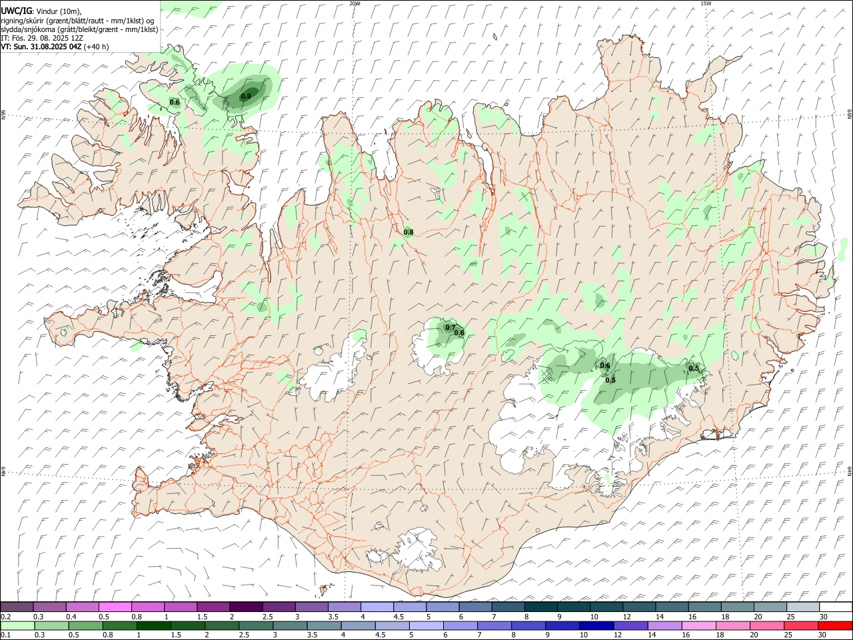
Task: Click the legend text line 'rigning/skúrir (grænt/blátt/rautt - mm/1klst) og'
Action: pos(77,20)
